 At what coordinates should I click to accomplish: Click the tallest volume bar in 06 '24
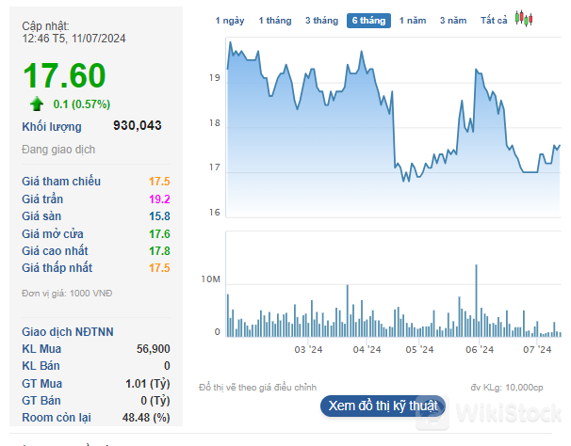477,299
